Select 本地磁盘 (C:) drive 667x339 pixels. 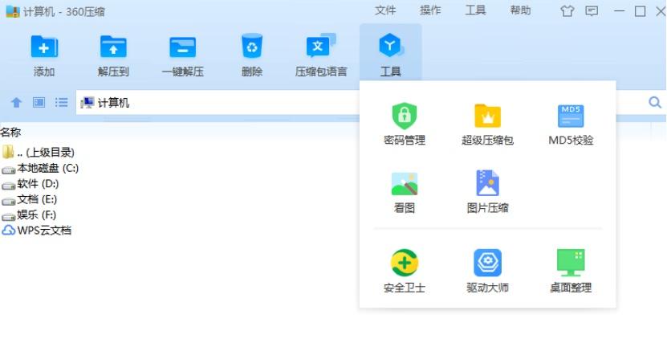[x=40, y=168]
